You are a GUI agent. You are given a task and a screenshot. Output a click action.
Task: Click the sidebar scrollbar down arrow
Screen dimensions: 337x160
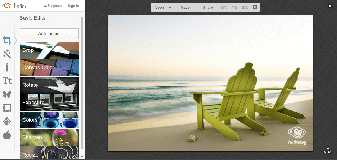tap(82, 157)
